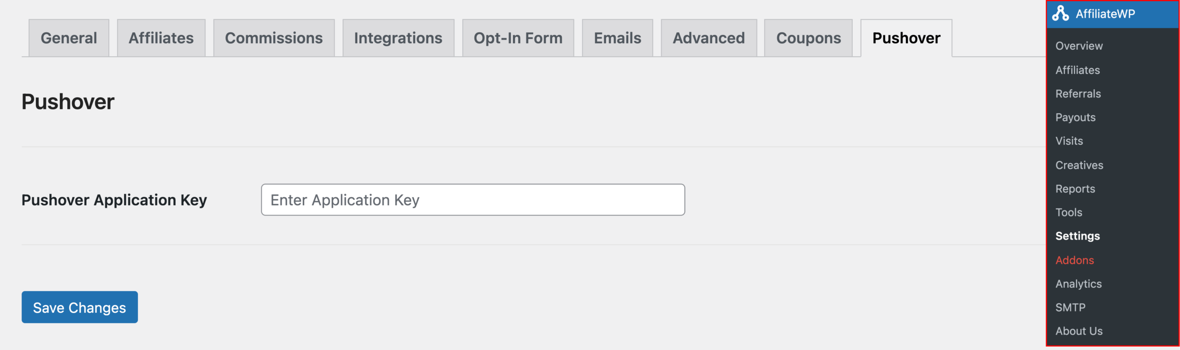This screenshot has height=350, width=1180.
Task: Go to the SMTP settings
Action: (1070, 307)
